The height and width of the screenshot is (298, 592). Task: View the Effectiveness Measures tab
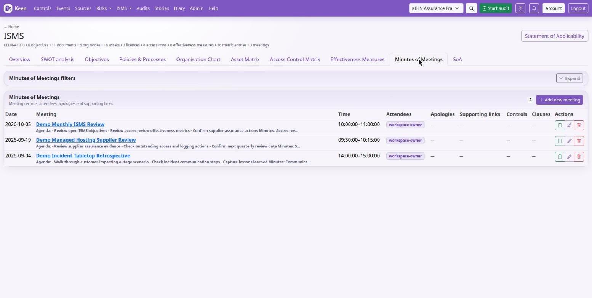tap(357, 60)
